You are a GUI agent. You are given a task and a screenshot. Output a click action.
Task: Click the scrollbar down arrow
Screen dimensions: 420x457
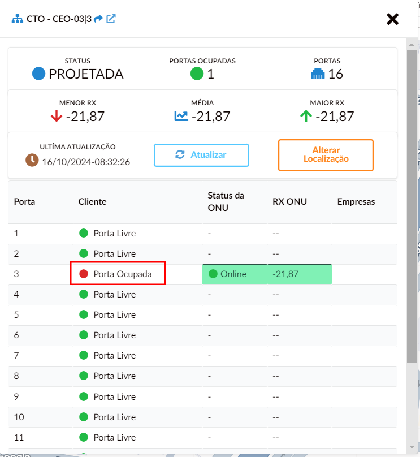point(412,447)
